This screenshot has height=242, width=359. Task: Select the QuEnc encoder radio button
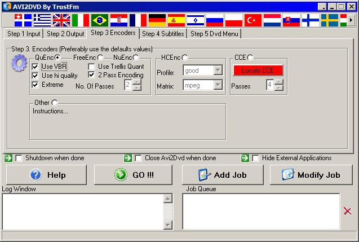pyautogui.click(x=57, y=58)
